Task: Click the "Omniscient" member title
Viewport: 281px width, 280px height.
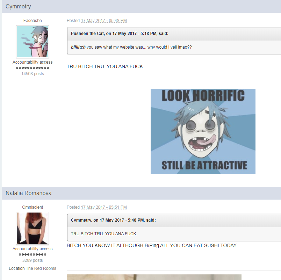Action: (x=33, y=207)
